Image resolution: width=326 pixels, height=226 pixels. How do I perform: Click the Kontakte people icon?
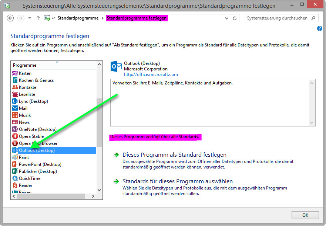pos(15,87)
